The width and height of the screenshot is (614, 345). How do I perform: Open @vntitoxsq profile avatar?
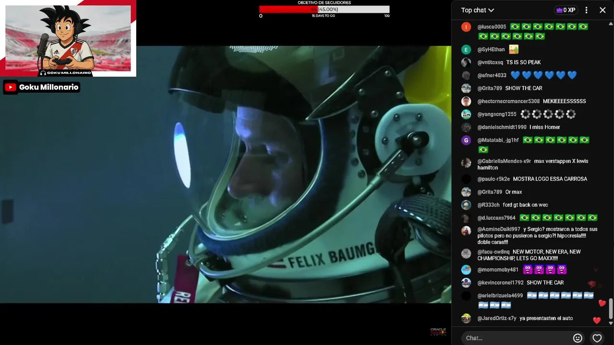tap(466, 62)
